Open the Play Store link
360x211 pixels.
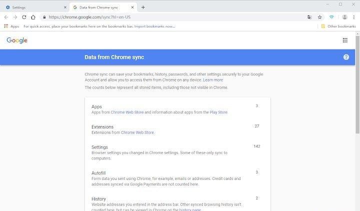tap(218, 112)
